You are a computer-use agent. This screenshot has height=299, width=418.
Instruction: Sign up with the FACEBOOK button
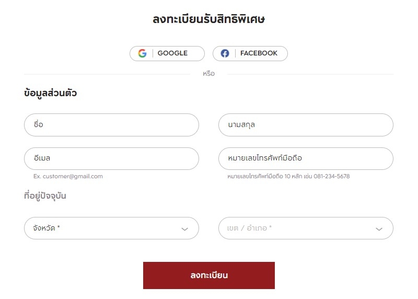(x=250, y=53)
